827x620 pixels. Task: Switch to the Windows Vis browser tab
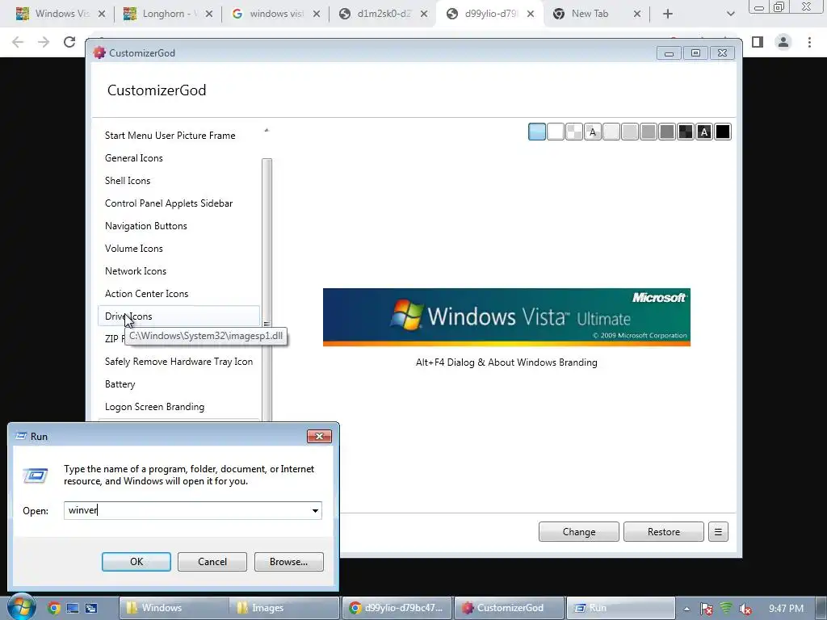tap(62, 14)
